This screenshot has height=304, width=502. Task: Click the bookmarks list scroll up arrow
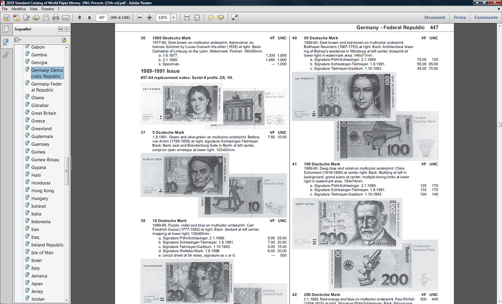[x=66, y=47]
